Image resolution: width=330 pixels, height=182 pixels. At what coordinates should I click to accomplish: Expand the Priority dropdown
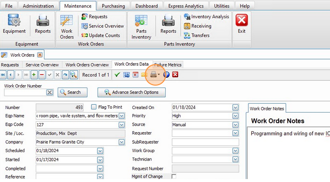click(x=236, y=116)
